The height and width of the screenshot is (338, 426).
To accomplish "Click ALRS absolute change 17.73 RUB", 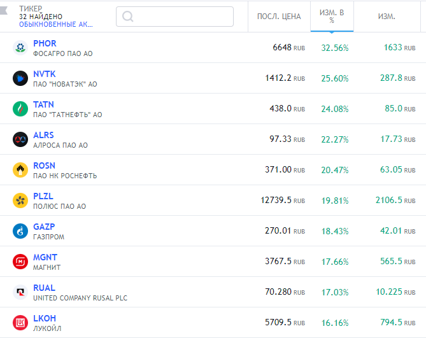I will pyautogui.click(x=398, y=139).
